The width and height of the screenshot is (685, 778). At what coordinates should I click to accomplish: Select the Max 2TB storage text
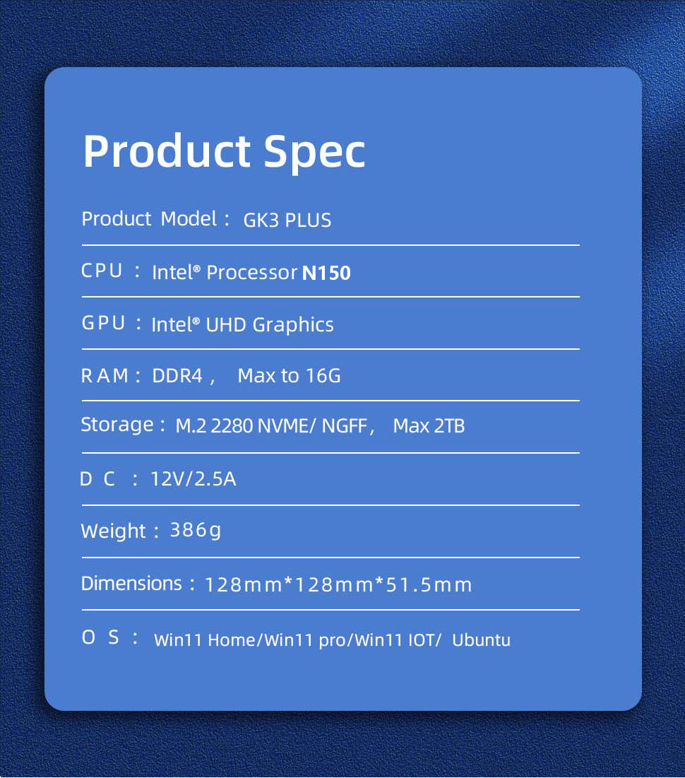click(x=429, y=427)
